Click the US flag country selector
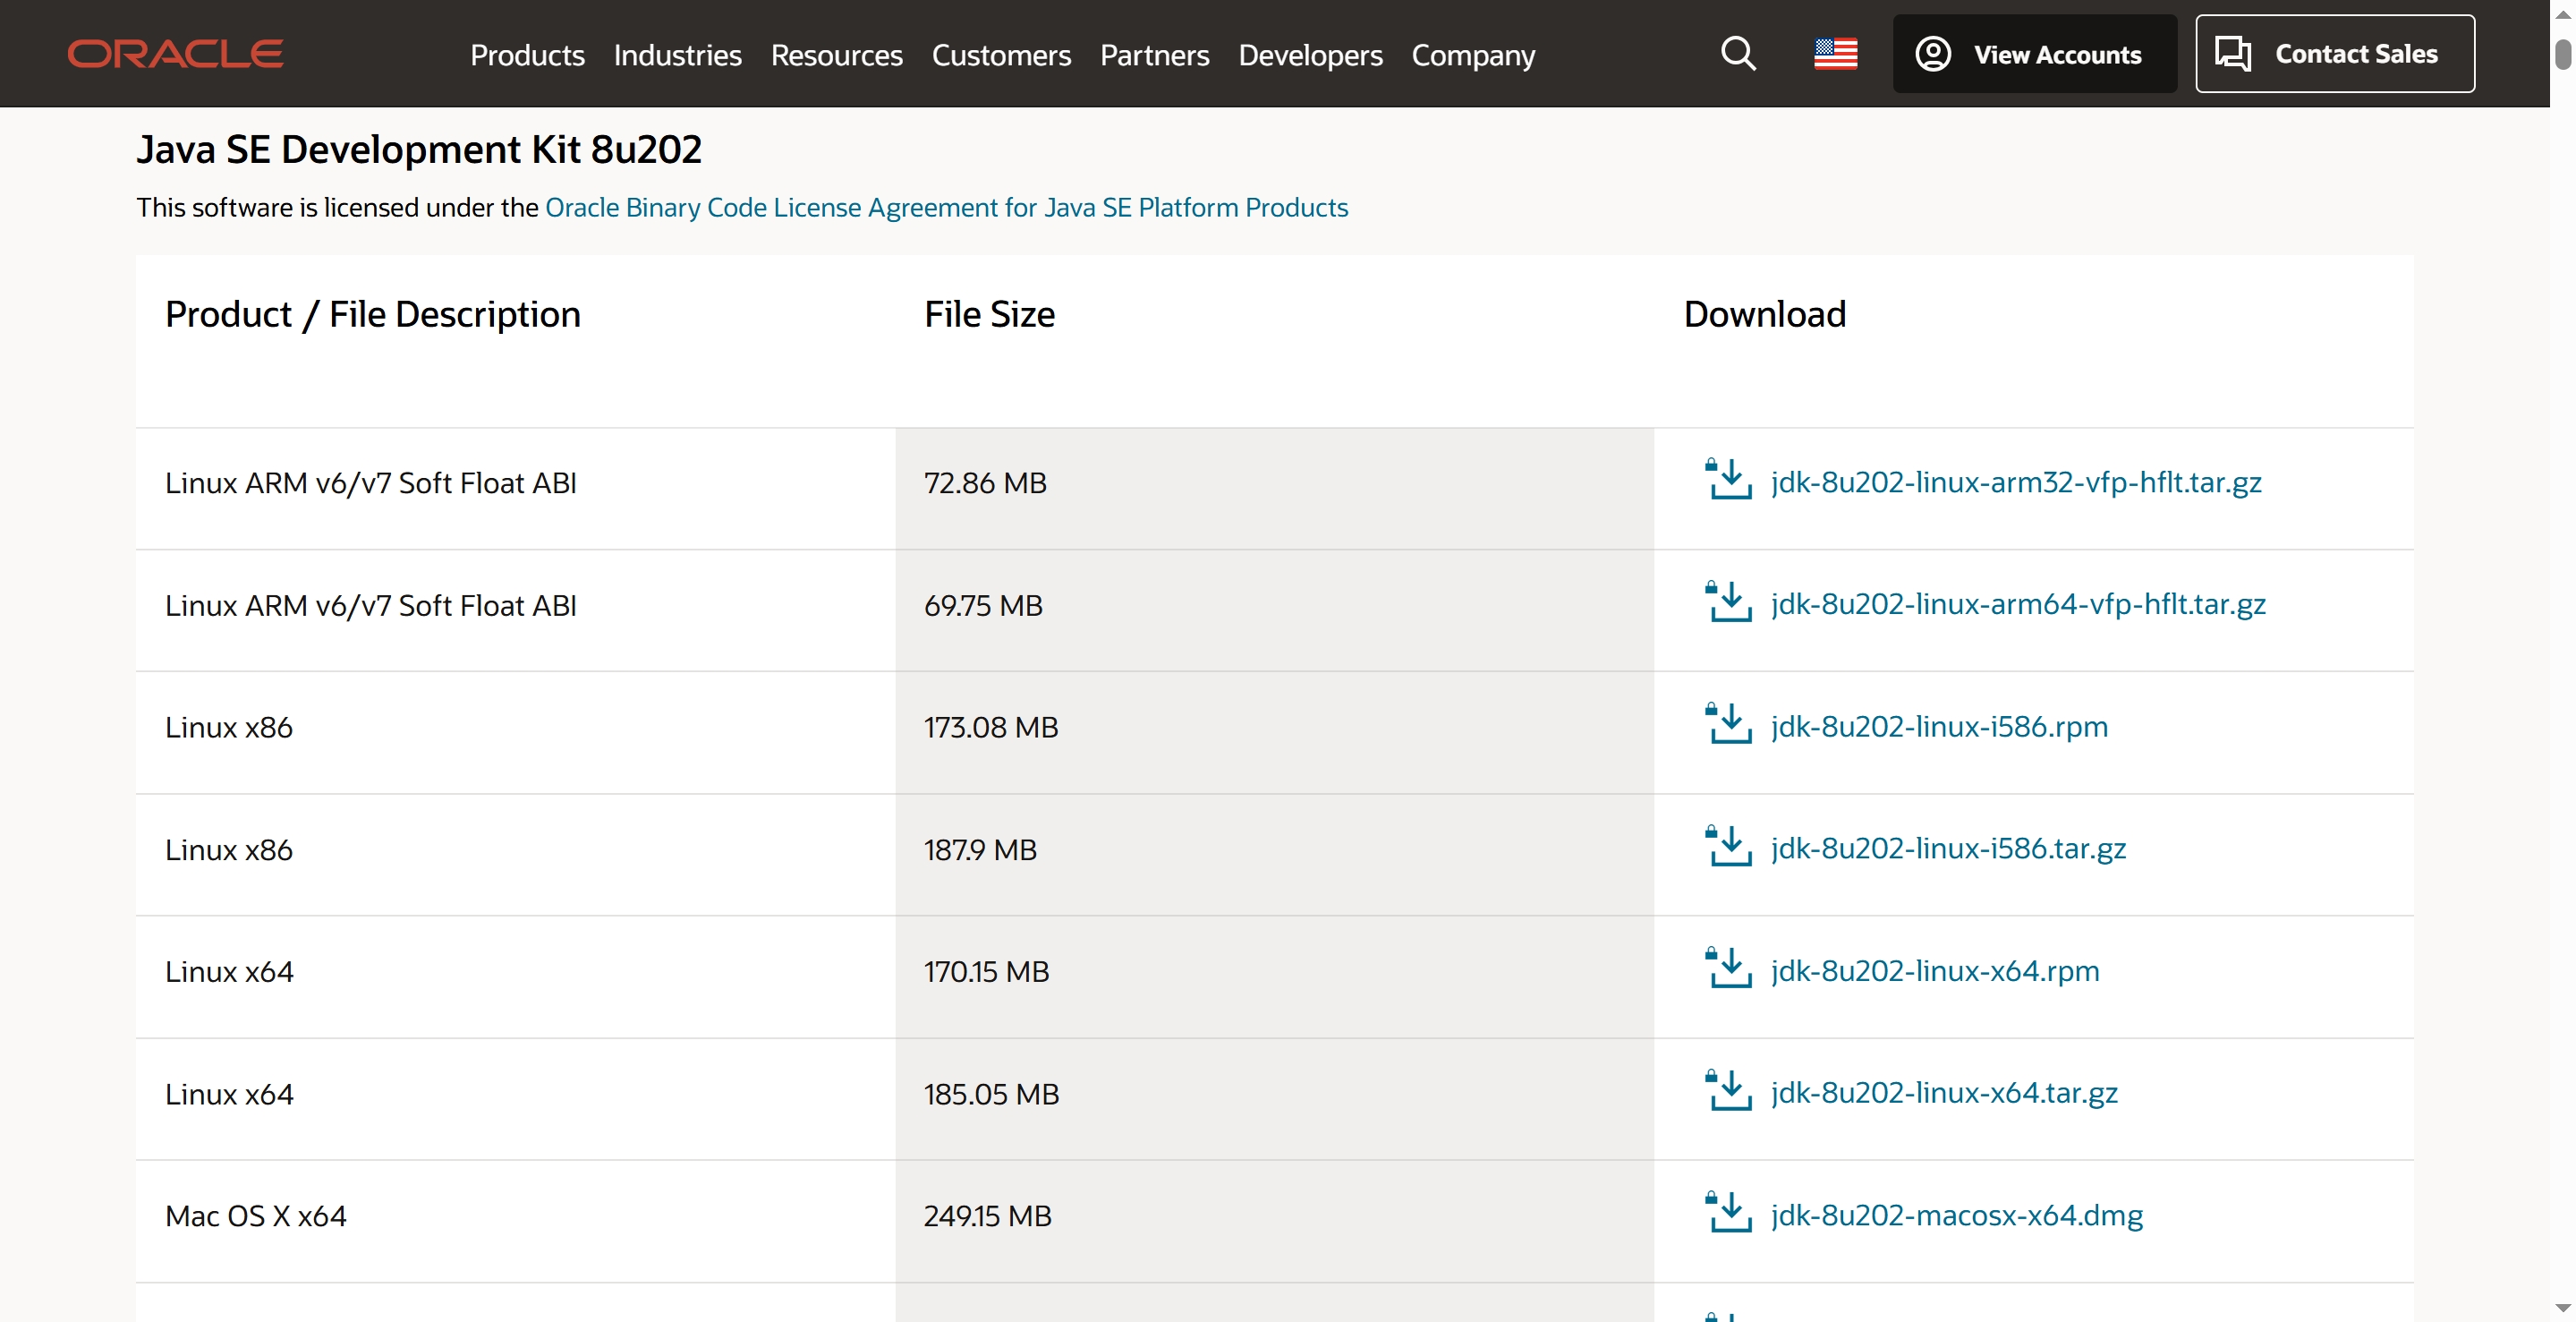2576x1322 pixels. point(1835,54)
